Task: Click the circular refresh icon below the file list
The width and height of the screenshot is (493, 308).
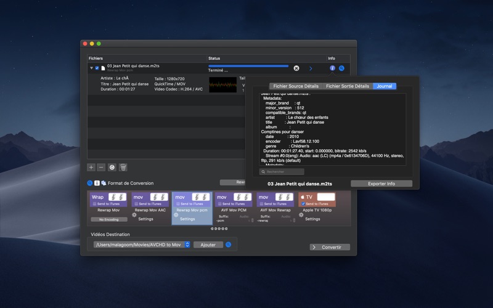Action: pos(112,167)
